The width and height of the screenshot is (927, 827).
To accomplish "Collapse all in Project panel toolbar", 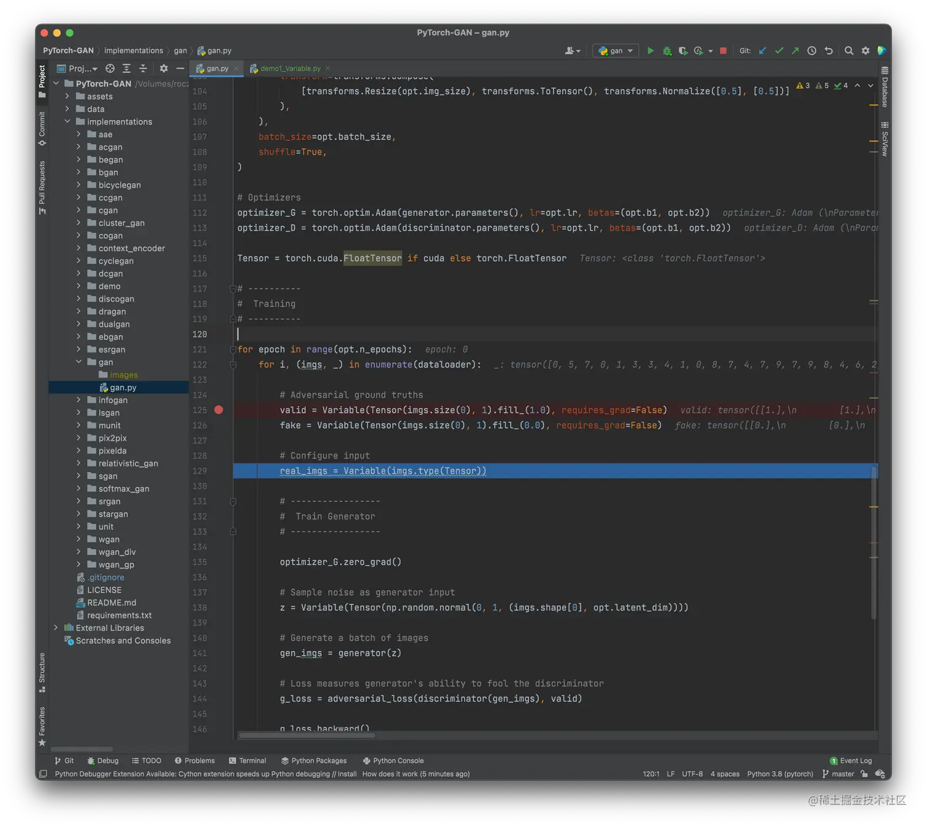I will pos(143,69).
